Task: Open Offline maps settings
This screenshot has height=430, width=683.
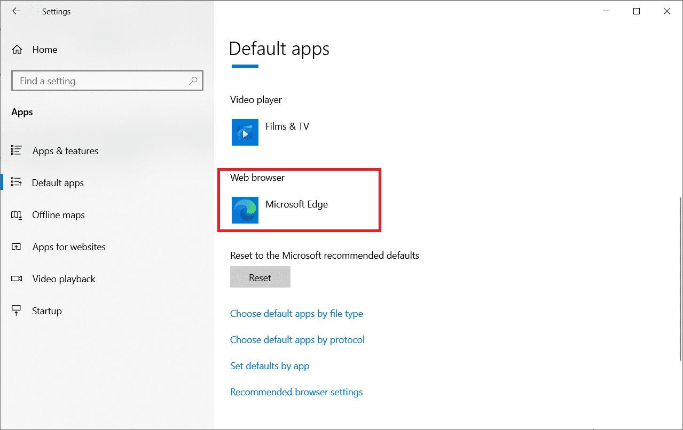Action: tap(58, 214)
